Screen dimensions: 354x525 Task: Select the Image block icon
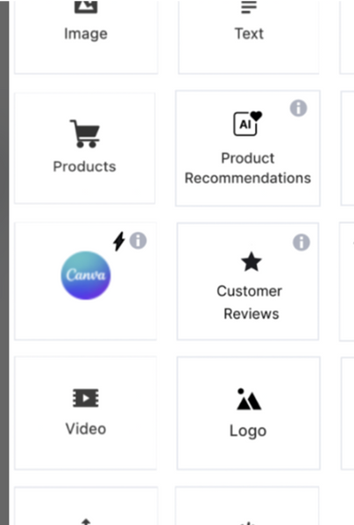[x=86, y=7]
